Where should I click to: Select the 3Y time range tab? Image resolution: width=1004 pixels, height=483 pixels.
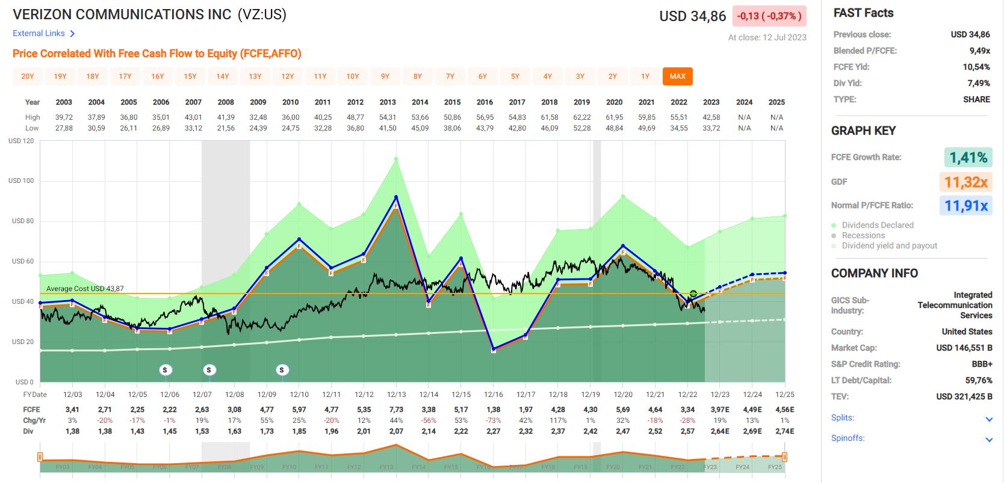tap(580, 76)
